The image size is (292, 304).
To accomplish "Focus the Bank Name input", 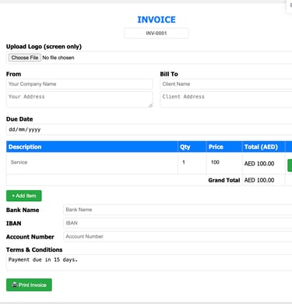I will pos(178,210).
